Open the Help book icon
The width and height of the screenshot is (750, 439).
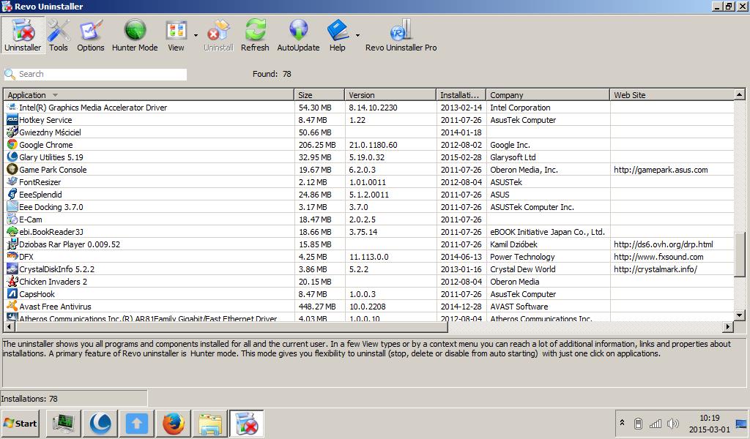337,35
